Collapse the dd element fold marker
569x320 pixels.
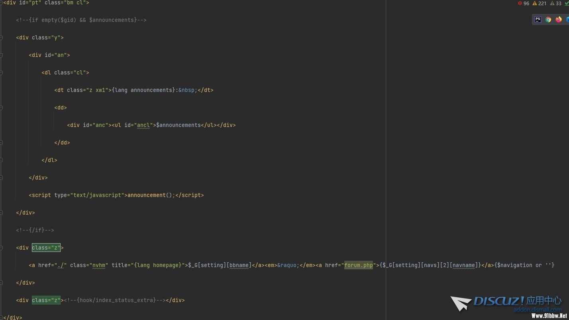coord(2,108)
